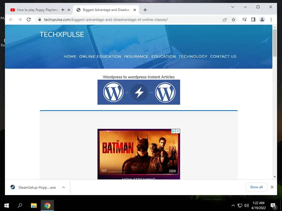
Task: Expand options for SteamSetup download
Action: [64, 187]
